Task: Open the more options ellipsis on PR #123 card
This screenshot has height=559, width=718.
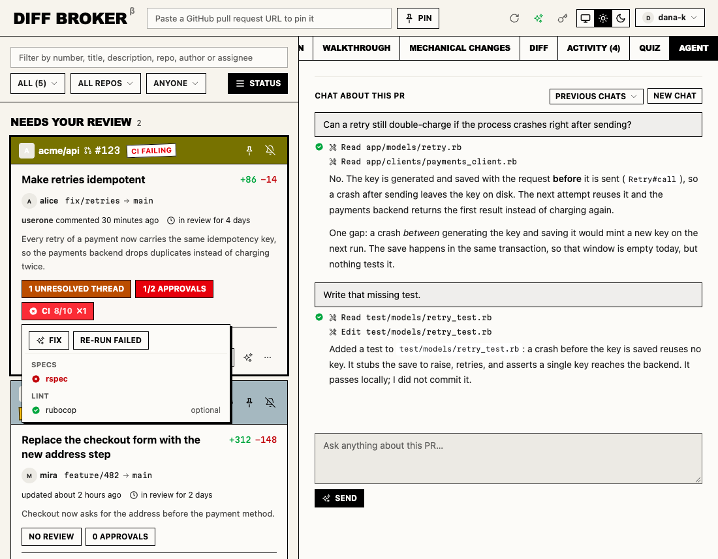Action: click(268, 357)
